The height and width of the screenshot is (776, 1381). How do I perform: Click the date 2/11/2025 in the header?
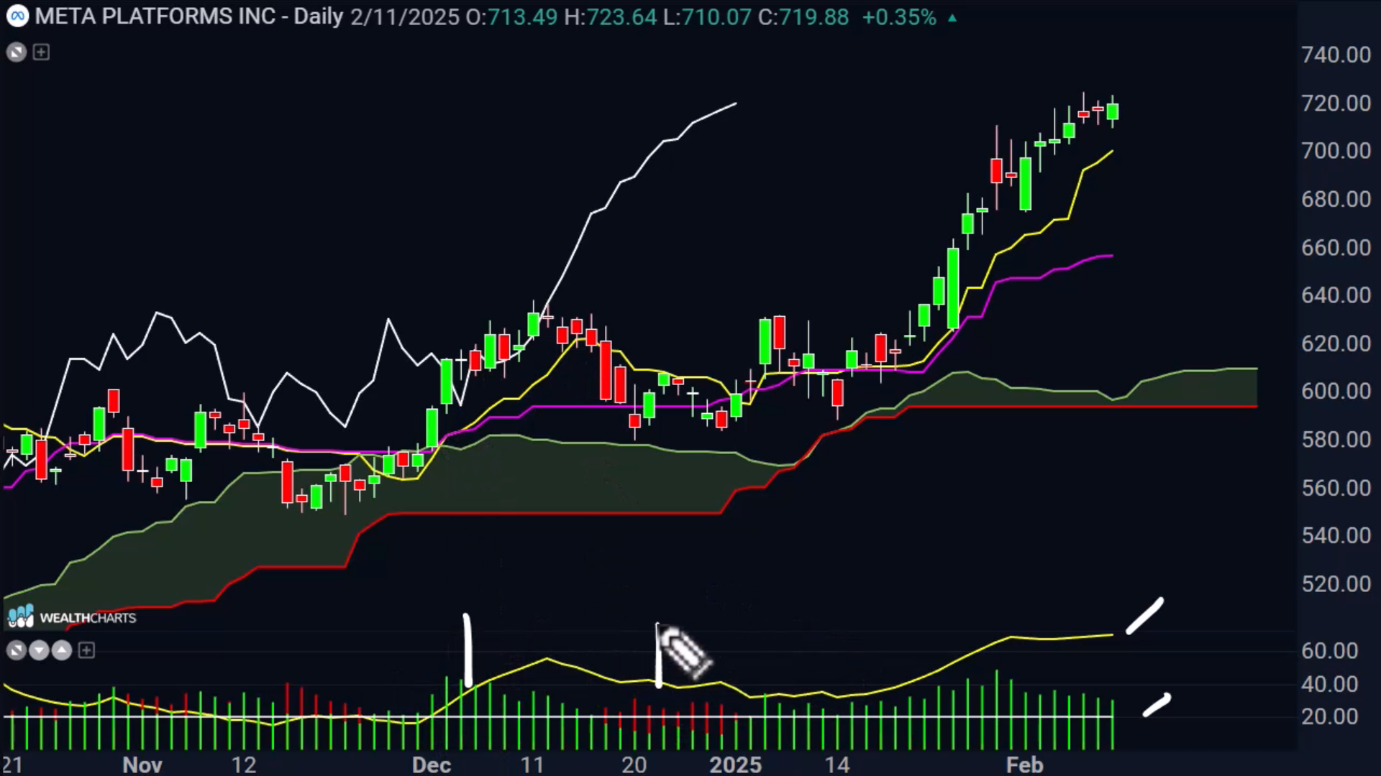[x=405, y=17]
